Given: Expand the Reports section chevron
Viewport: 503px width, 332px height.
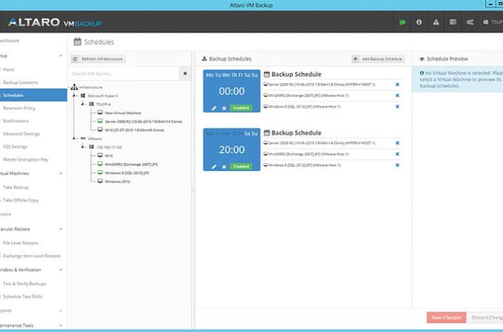Looking at the screenshot, I should [61, 311].
